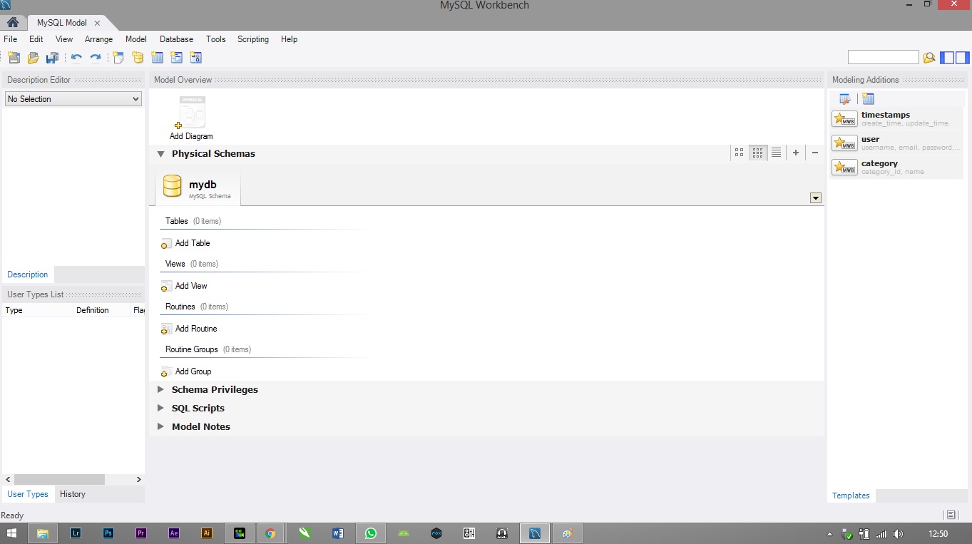
Task: Close the MySQL Model tab
Action: click(x=98, y=23)
